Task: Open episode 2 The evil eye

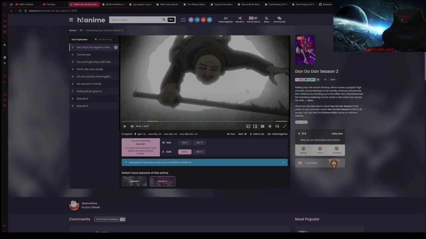Action: tap(94, 54)
